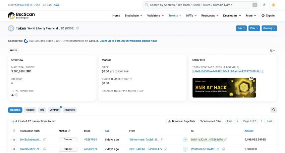Click the slash shortcut key badge
This screenshot has height=153, width=285.
pyautogui.click(x=255, y=5)
